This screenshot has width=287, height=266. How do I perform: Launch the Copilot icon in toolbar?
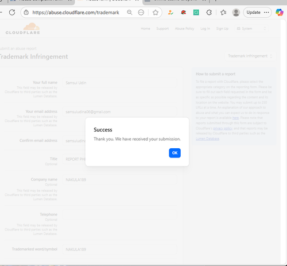point(280,13)
